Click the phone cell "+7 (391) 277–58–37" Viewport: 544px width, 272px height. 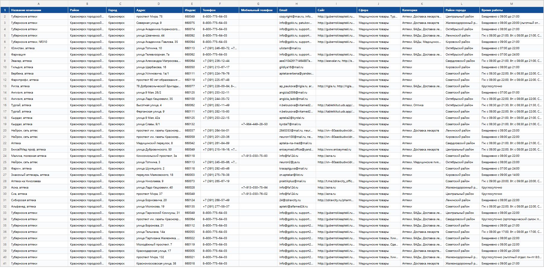click(x=220, y=207)
